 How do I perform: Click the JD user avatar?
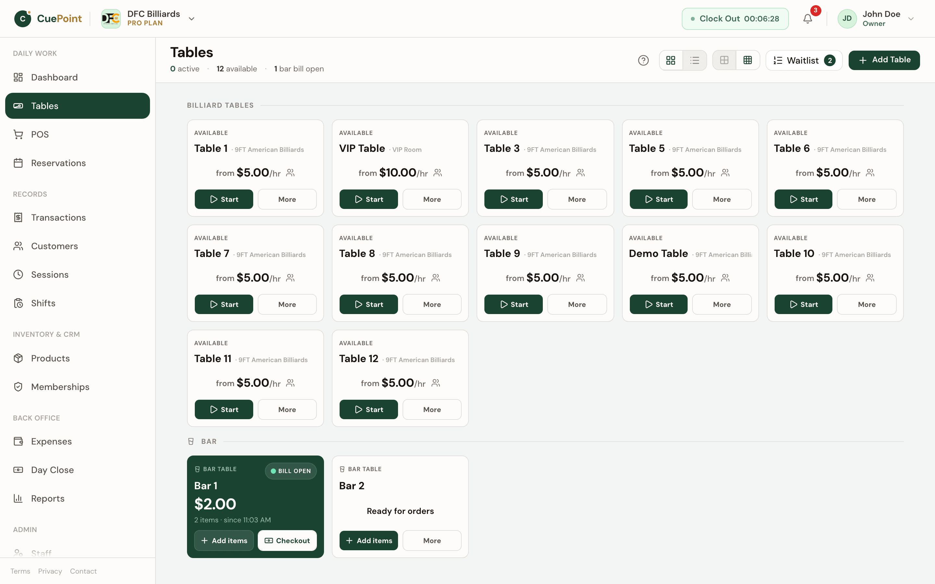coord(847,18)
